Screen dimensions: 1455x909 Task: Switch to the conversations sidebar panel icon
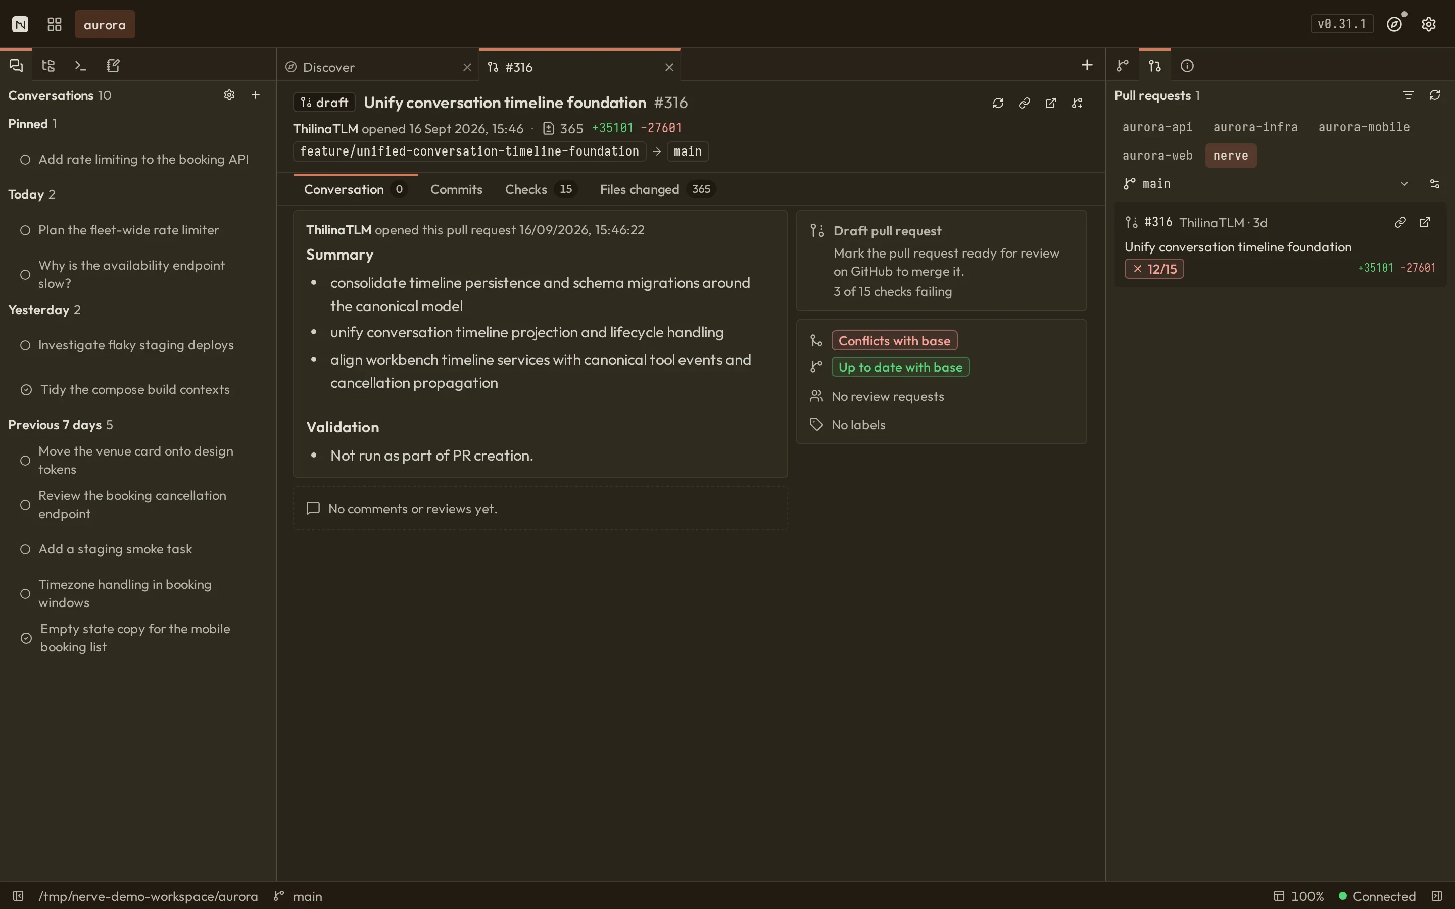16,66
